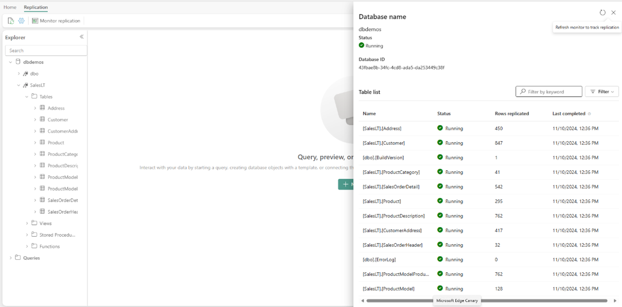This screenshot has height=307, width=622.
Task: Select the [SalesLT].[Address] row name
Action: click(x=382, y=129)
